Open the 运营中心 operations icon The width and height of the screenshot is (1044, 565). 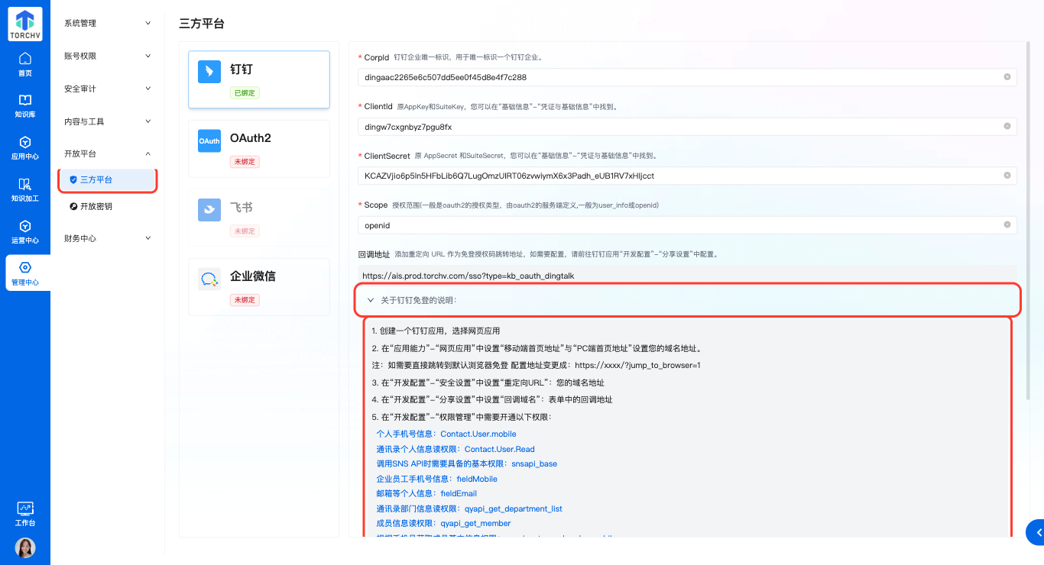coord(25,232)
